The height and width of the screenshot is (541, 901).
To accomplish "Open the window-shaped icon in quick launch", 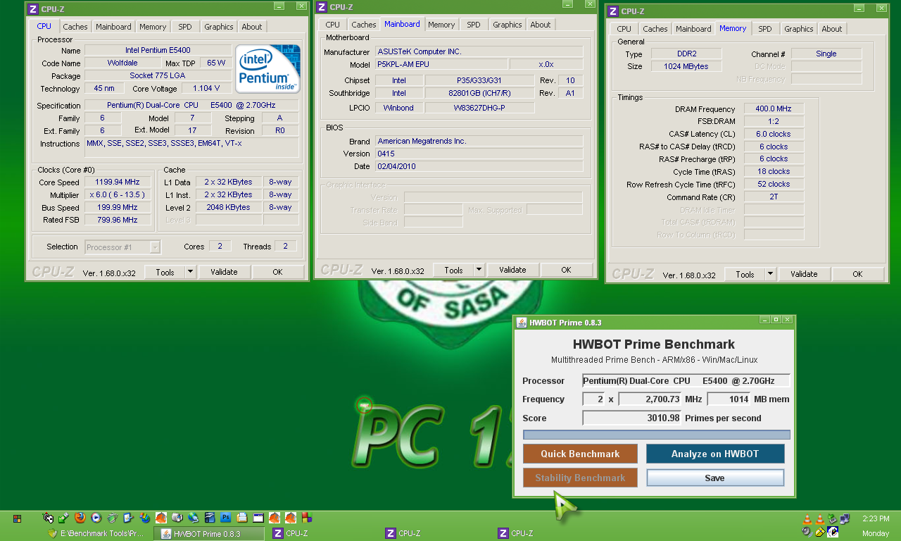I will pyautogui.click(x=258, y=518).
